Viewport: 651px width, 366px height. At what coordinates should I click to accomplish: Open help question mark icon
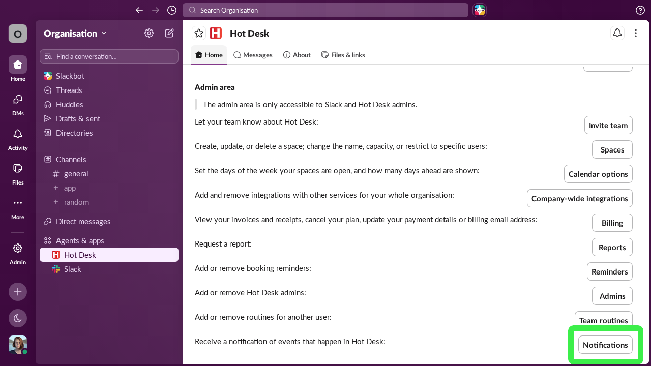coord(640,10)
